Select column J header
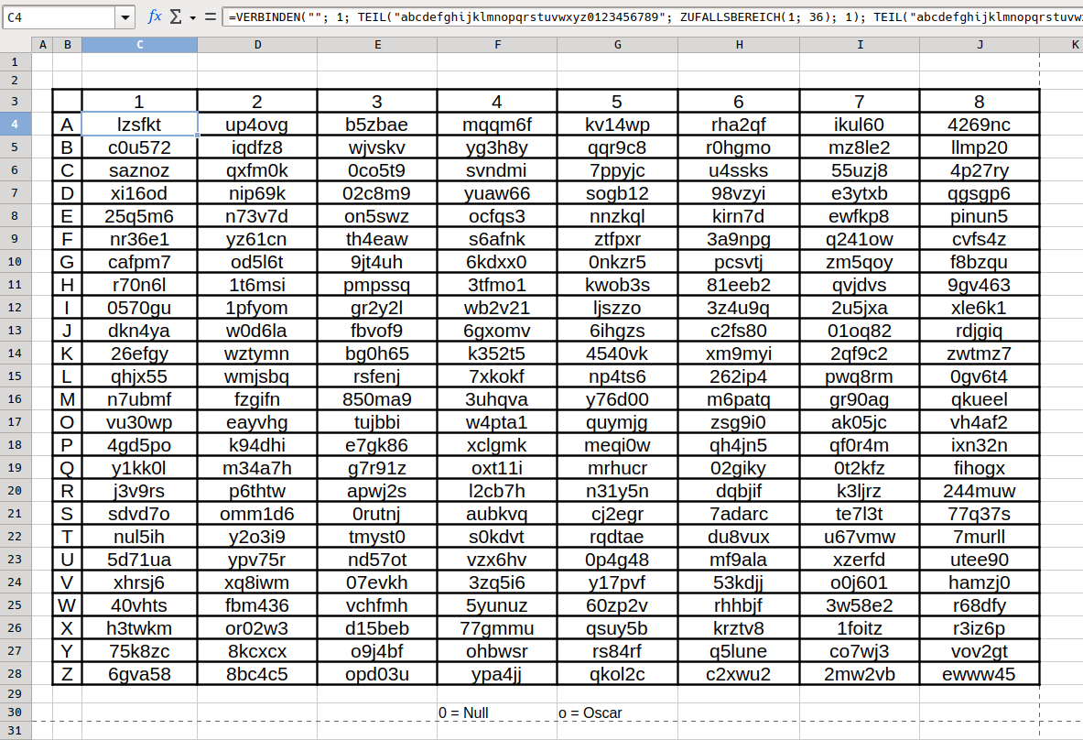1083x740 pixels. pos(980,44)
